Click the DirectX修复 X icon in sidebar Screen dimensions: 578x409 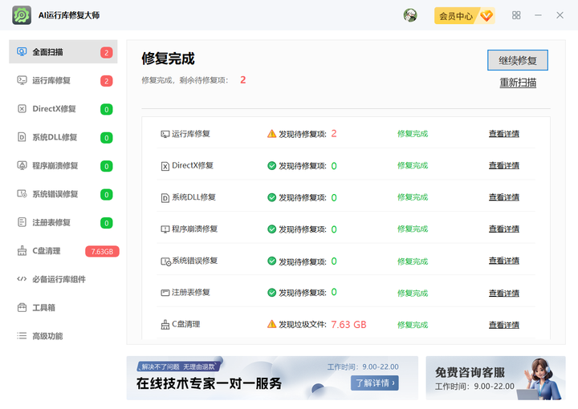(x=22, y=108)
